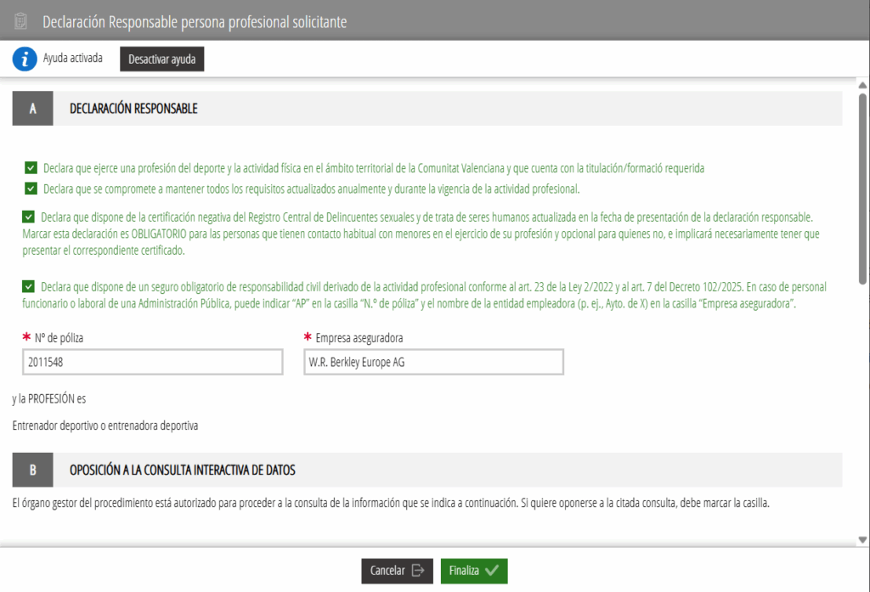The image size is (870, 592).
Task: Uncheck the sports profession declaration checkbox
Action: tap(31, 168)
